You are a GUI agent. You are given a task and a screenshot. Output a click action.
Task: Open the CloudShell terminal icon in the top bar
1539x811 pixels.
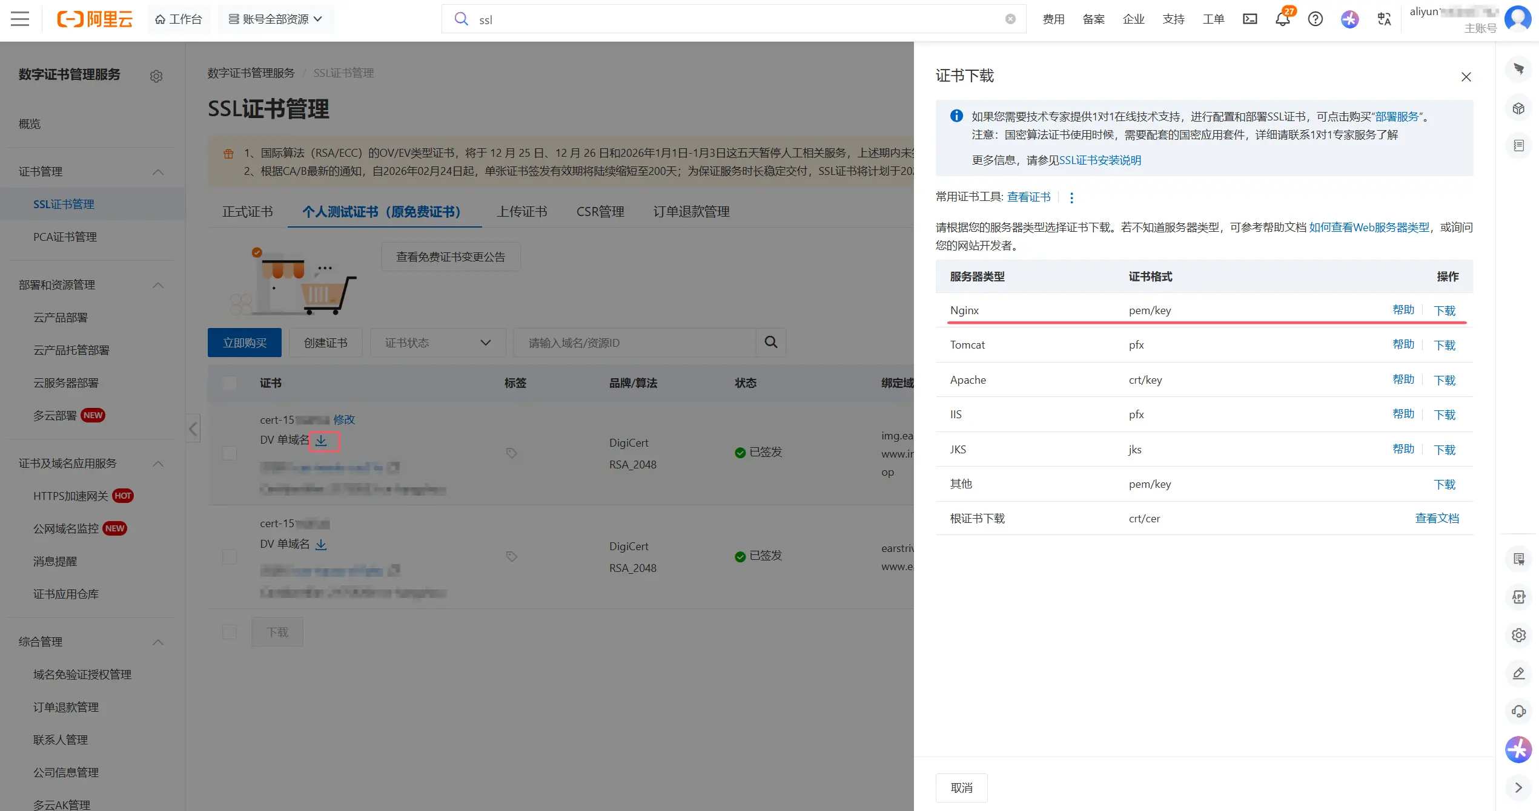point(1249,19)
